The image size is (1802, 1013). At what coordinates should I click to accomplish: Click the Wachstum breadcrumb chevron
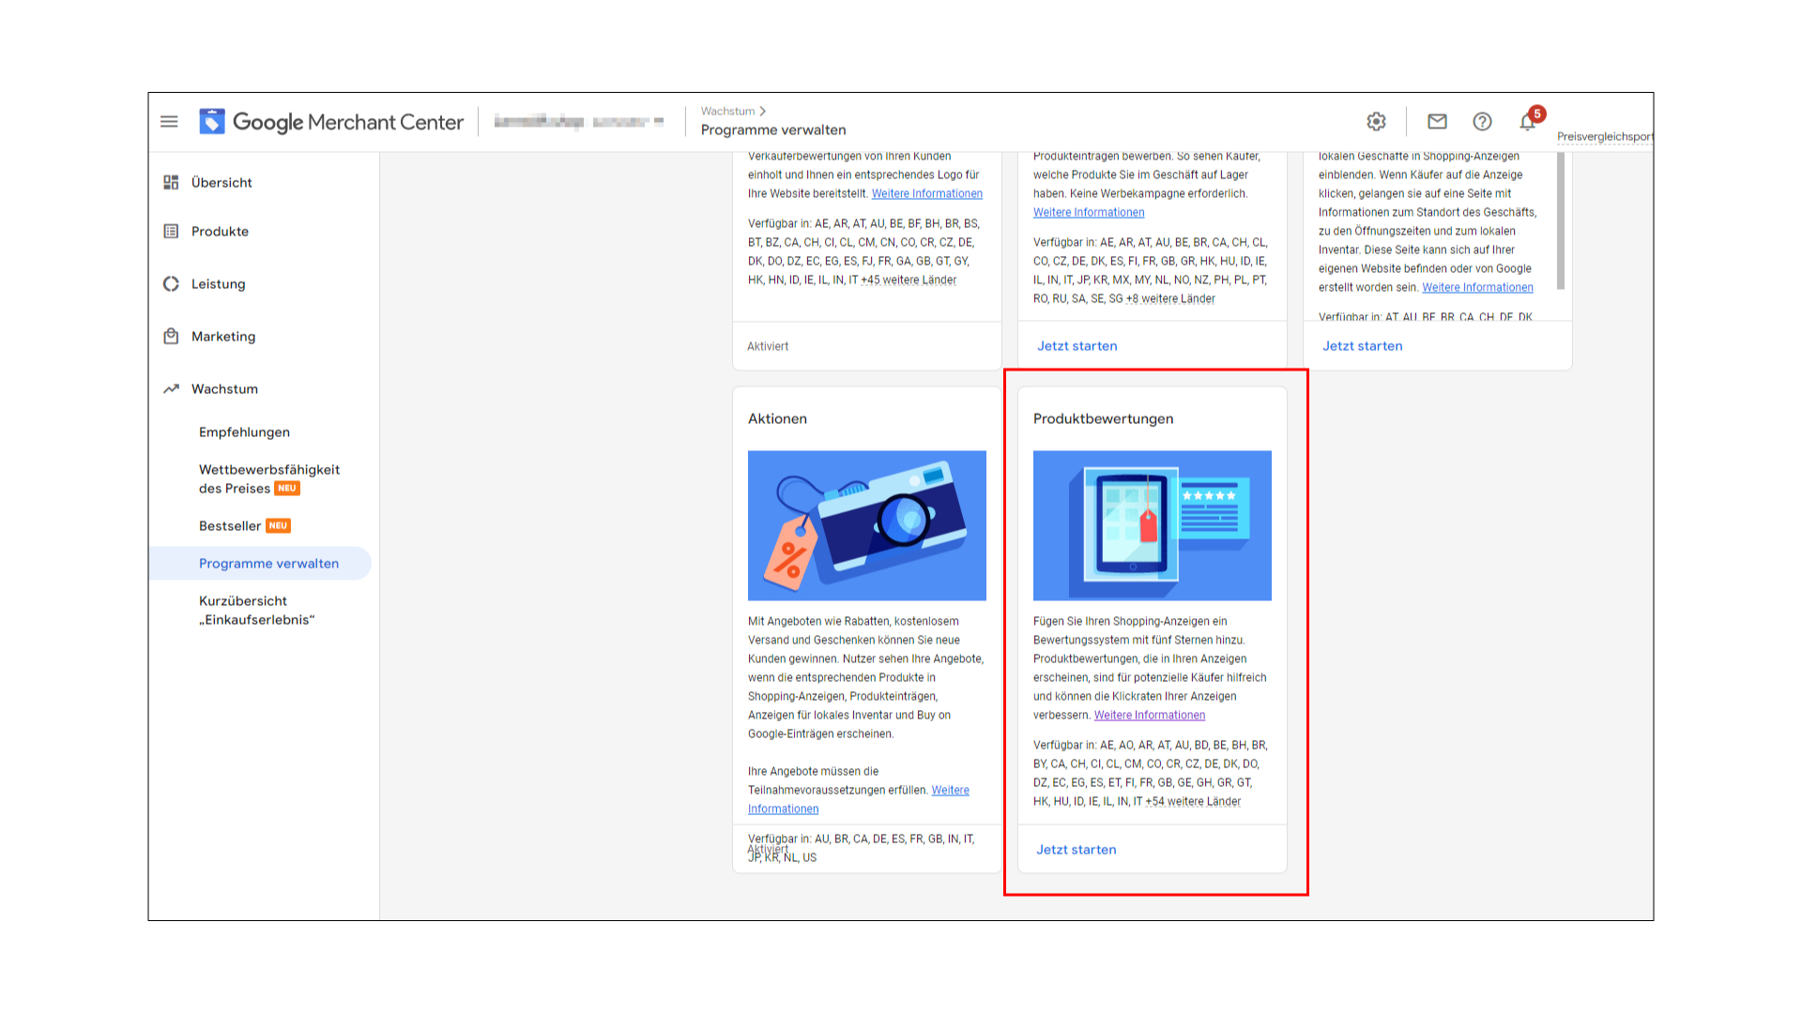(x=762, y=111)
